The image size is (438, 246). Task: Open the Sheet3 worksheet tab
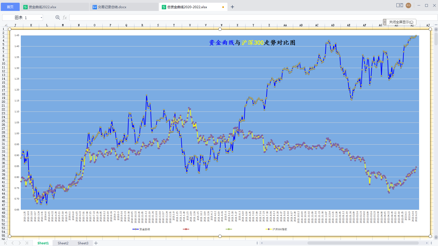[x=83, y=243]
